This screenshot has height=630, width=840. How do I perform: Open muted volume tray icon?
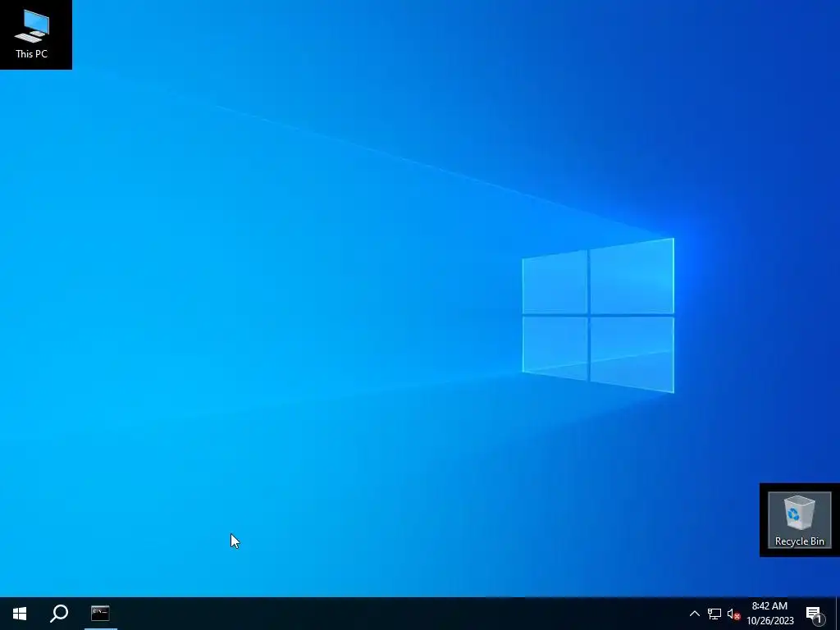[733, 614]
